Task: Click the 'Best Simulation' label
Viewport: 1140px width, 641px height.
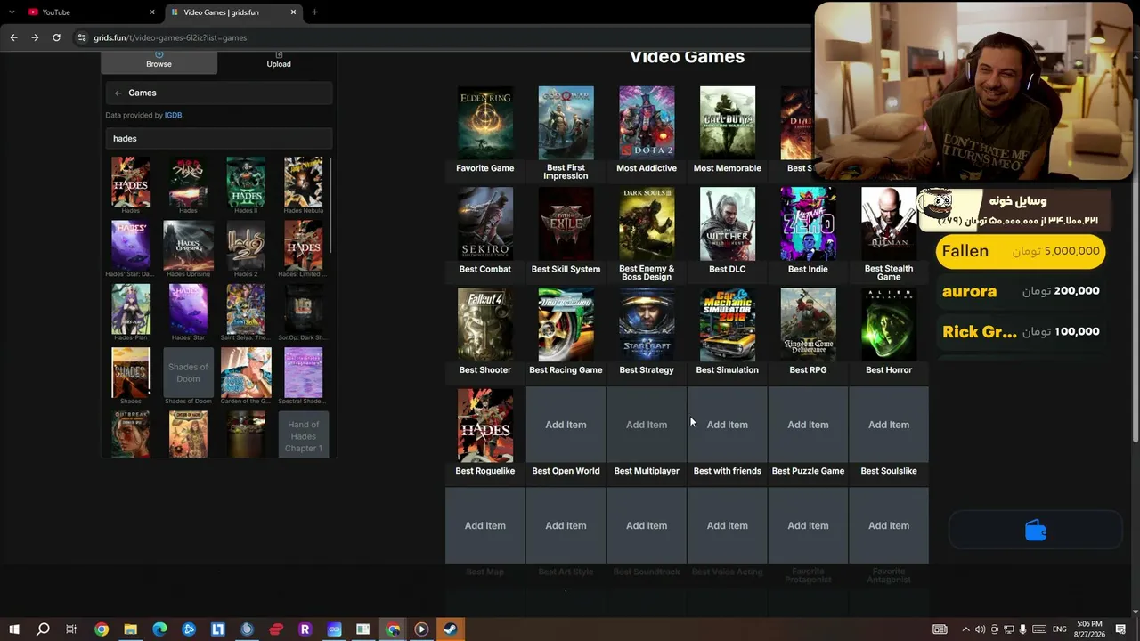Action: click(x=728, y=370)
